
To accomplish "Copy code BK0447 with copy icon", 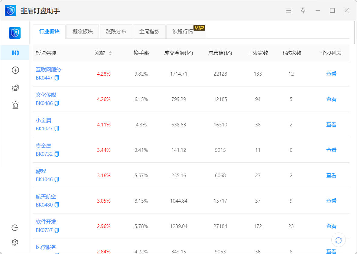I will (57, 78).
